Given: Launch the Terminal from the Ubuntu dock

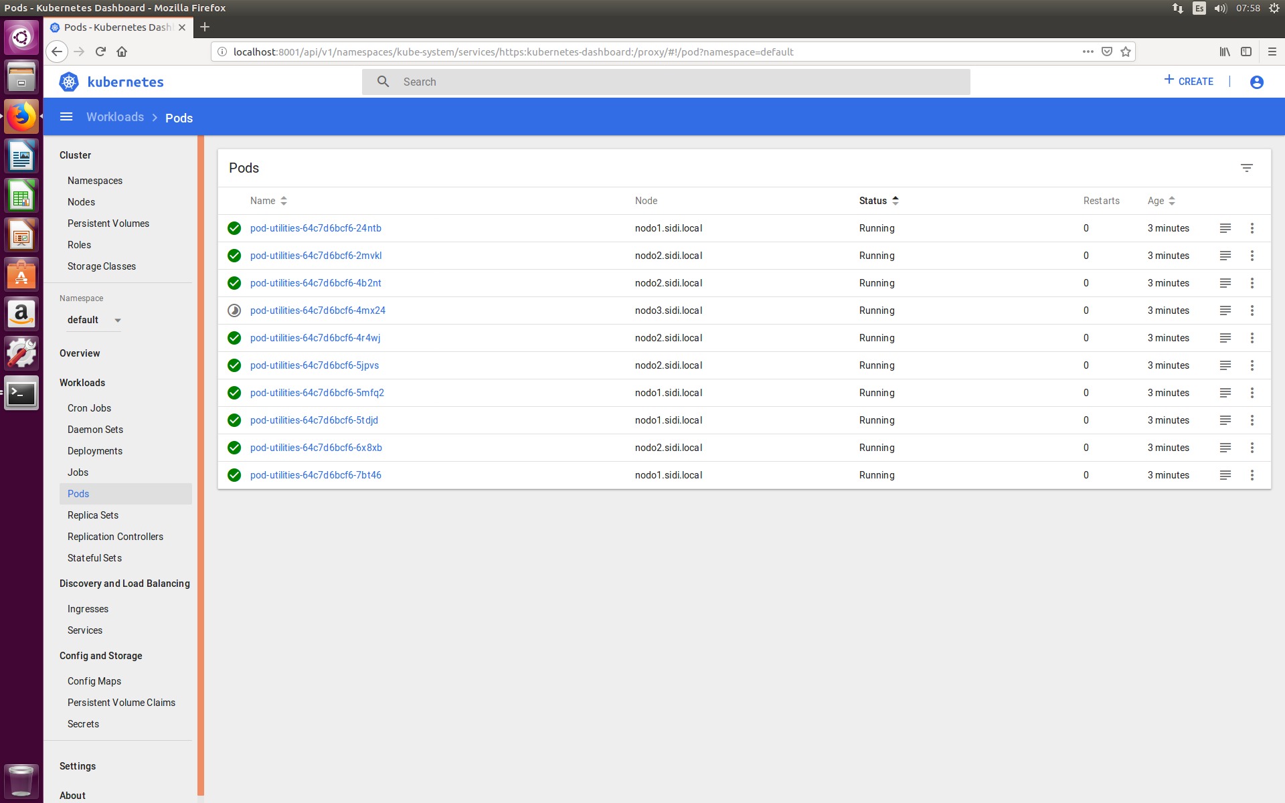Looking at the screenshot, I should tap(21, 393).
